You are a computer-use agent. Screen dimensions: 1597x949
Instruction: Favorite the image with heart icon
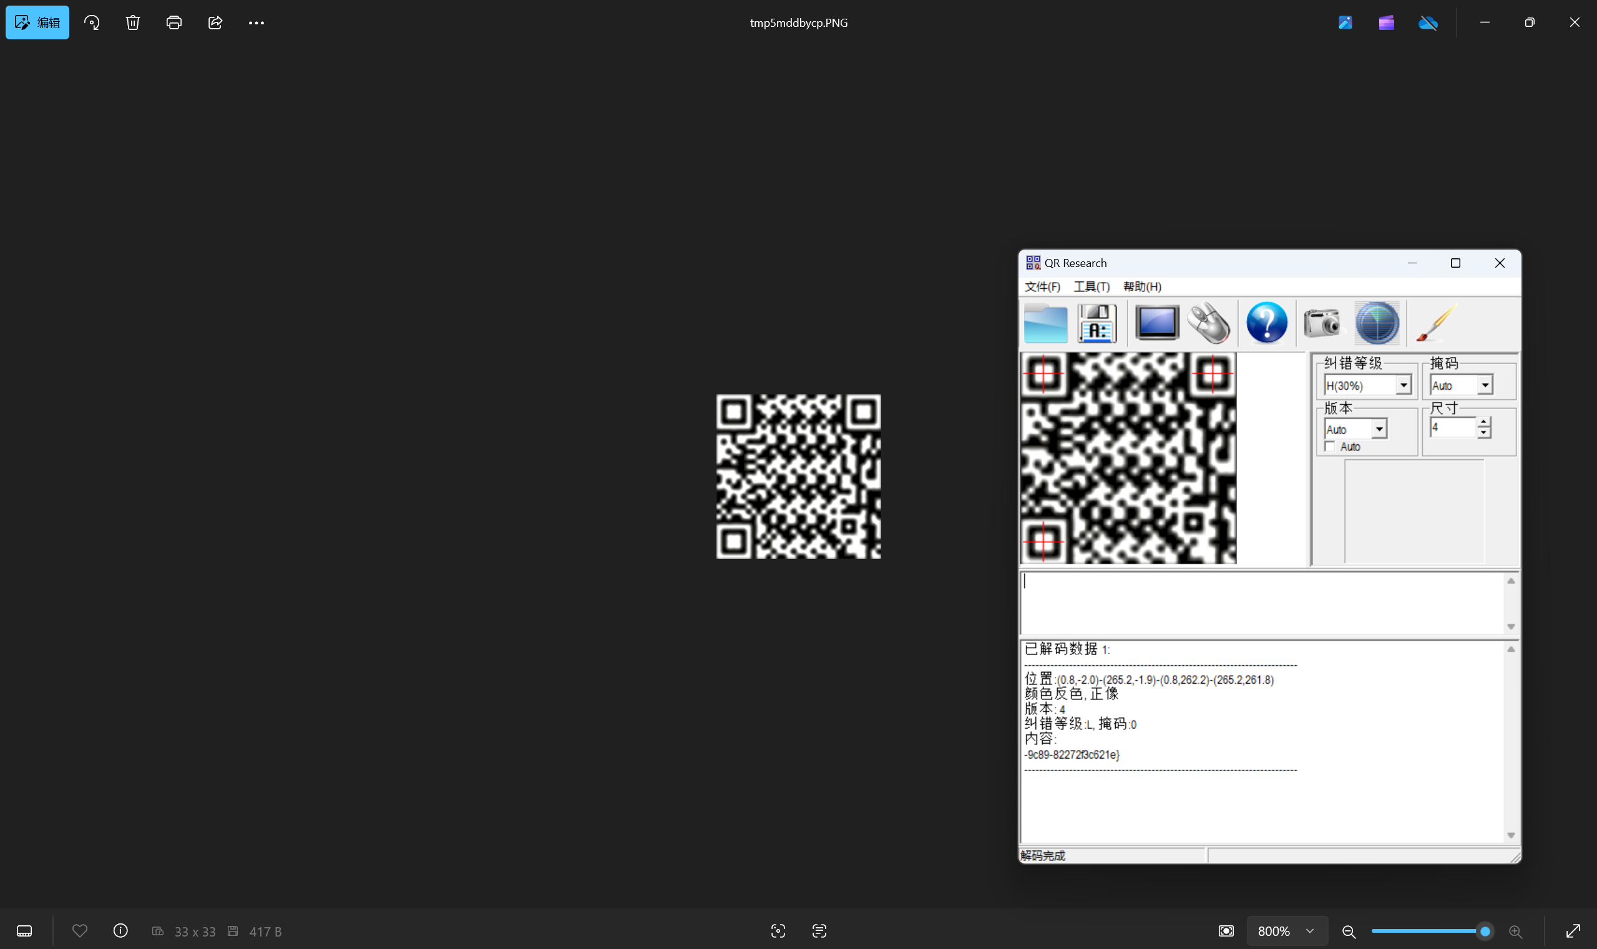coord(79,930)
